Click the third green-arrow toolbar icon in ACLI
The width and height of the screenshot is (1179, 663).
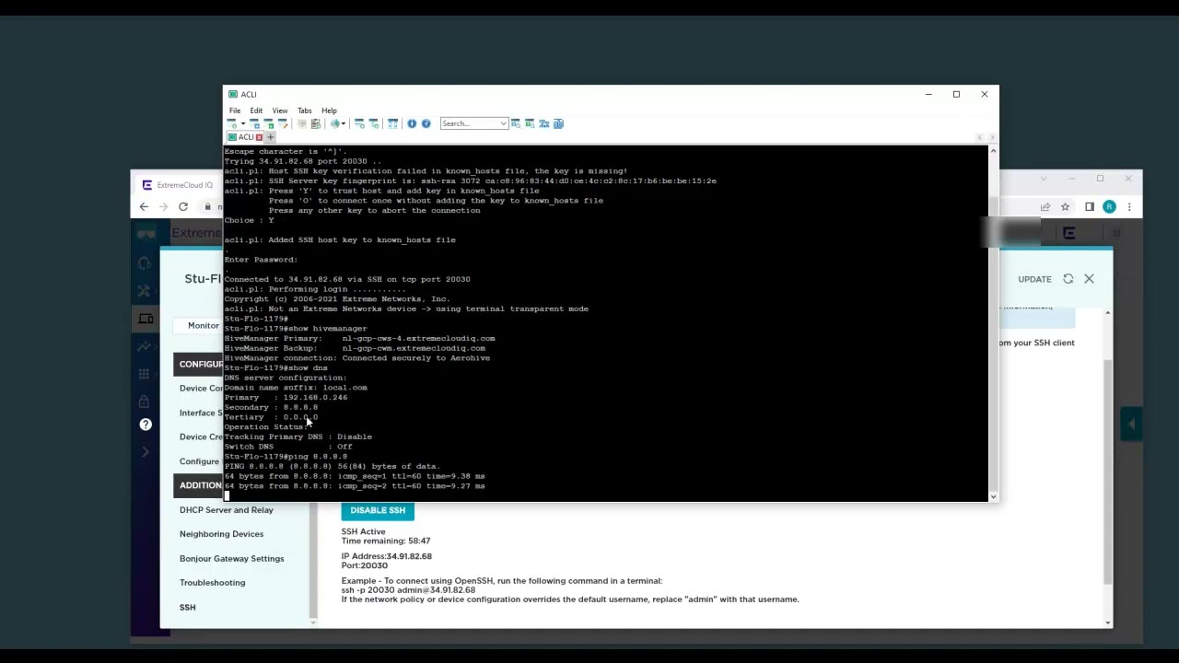pos(268,123)
